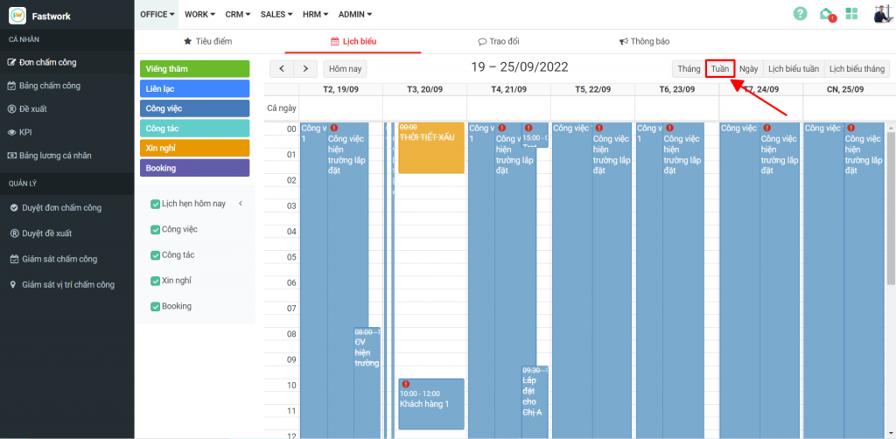Click the help question mark icon
The height and width of the screenshot is (439, 896).
pyautogui.click(x=800, y=13)
